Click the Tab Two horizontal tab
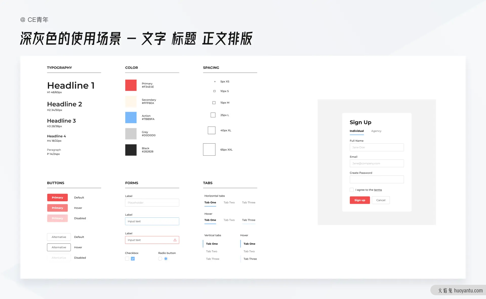Viewport: 486px width, 299px height. [229, 202]
